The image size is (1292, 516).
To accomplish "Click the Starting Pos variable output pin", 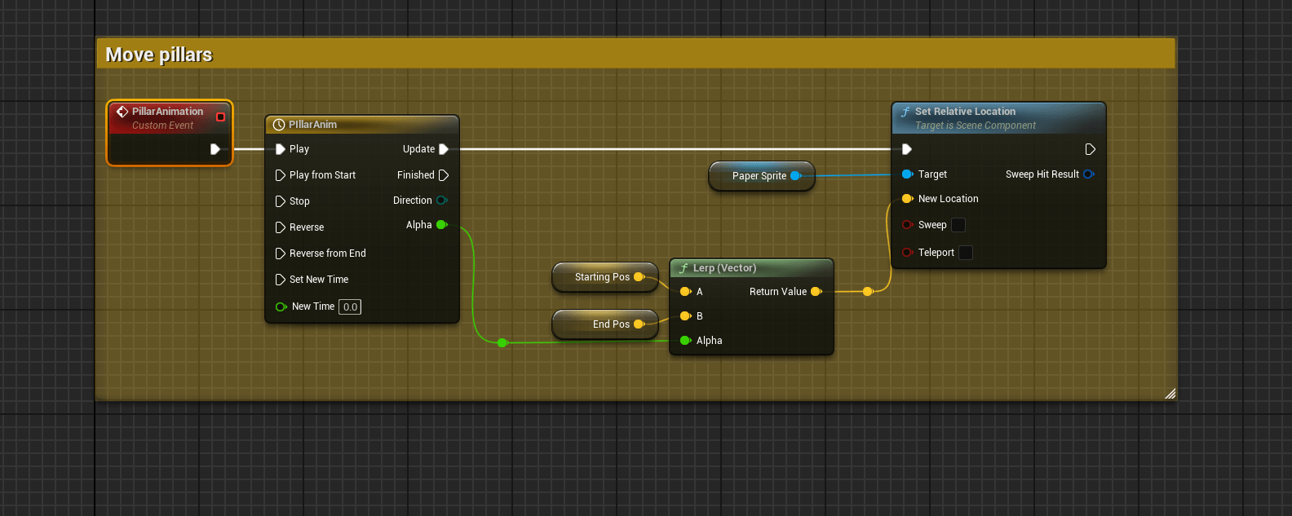I will 639,277.
